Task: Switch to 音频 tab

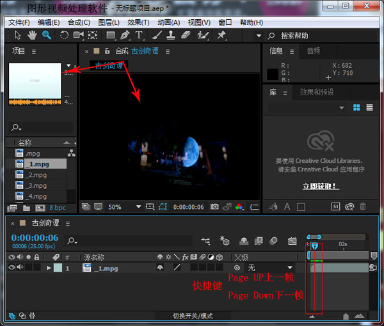Action: point(314,51)
